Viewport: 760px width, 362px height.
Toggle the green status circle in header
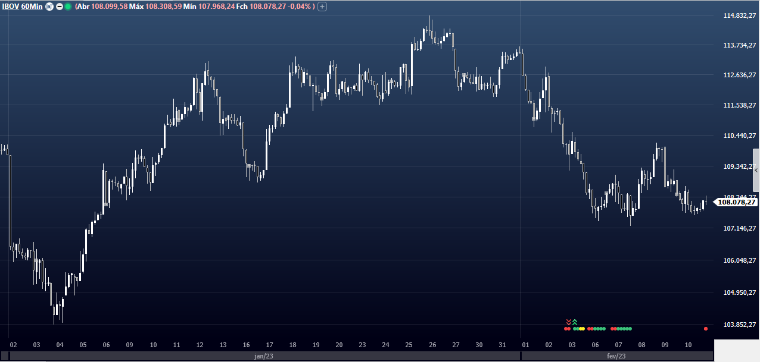tap(68, 7)
